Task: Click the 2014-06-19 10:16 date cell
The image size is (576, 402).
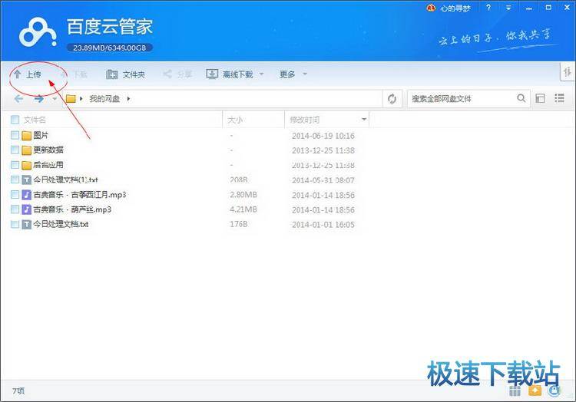Action: [323, 136]
